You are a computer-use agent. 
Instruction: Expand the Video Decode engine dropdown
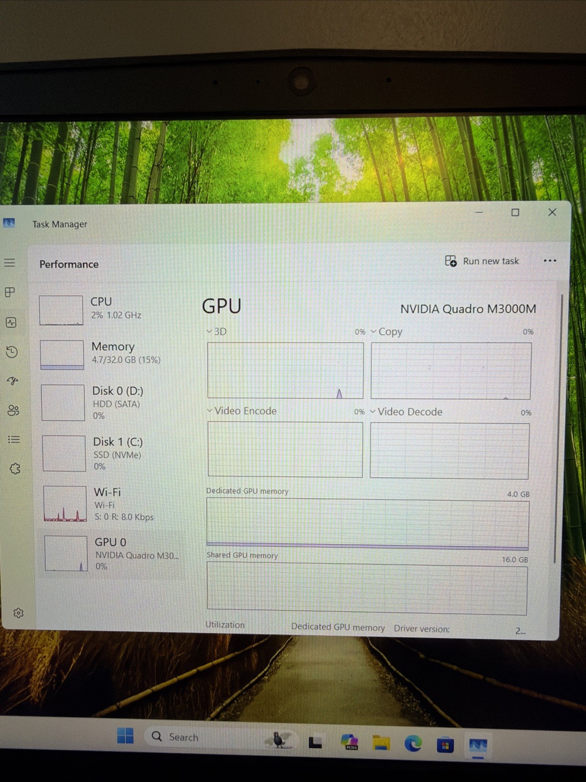tap(406, 412)
